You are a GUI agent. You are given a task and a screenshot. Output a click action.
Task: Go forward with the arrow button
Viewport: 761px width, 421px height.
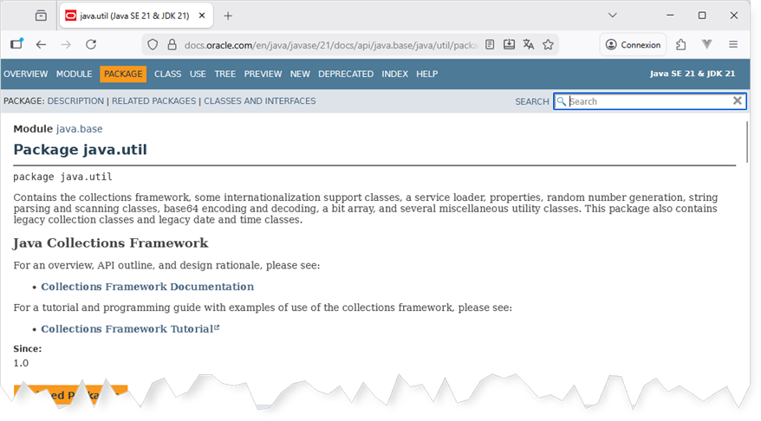(66, 45)
